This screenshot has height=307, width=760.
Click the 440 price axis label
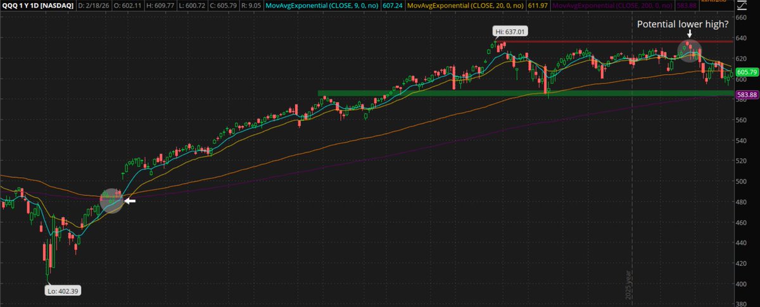pos(741,243)
